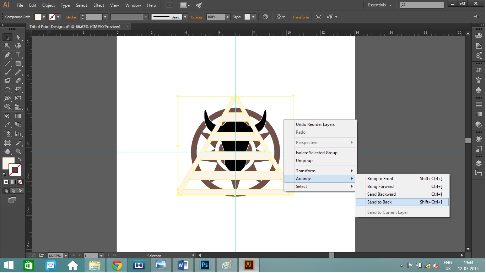The image size is (486, 273).
Task: Select the Paintbrush tool
Action: click(x=7, y=72)
